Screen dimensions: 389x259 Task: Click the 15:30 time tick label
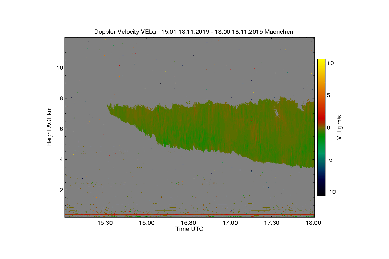pyautogui.click(x=105, y=223)
